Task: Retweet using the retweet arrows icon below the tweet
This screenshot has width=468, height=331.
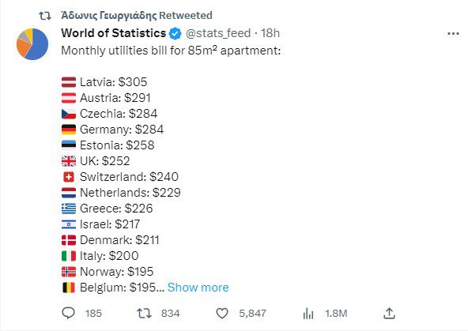Action: pos(144,314)
